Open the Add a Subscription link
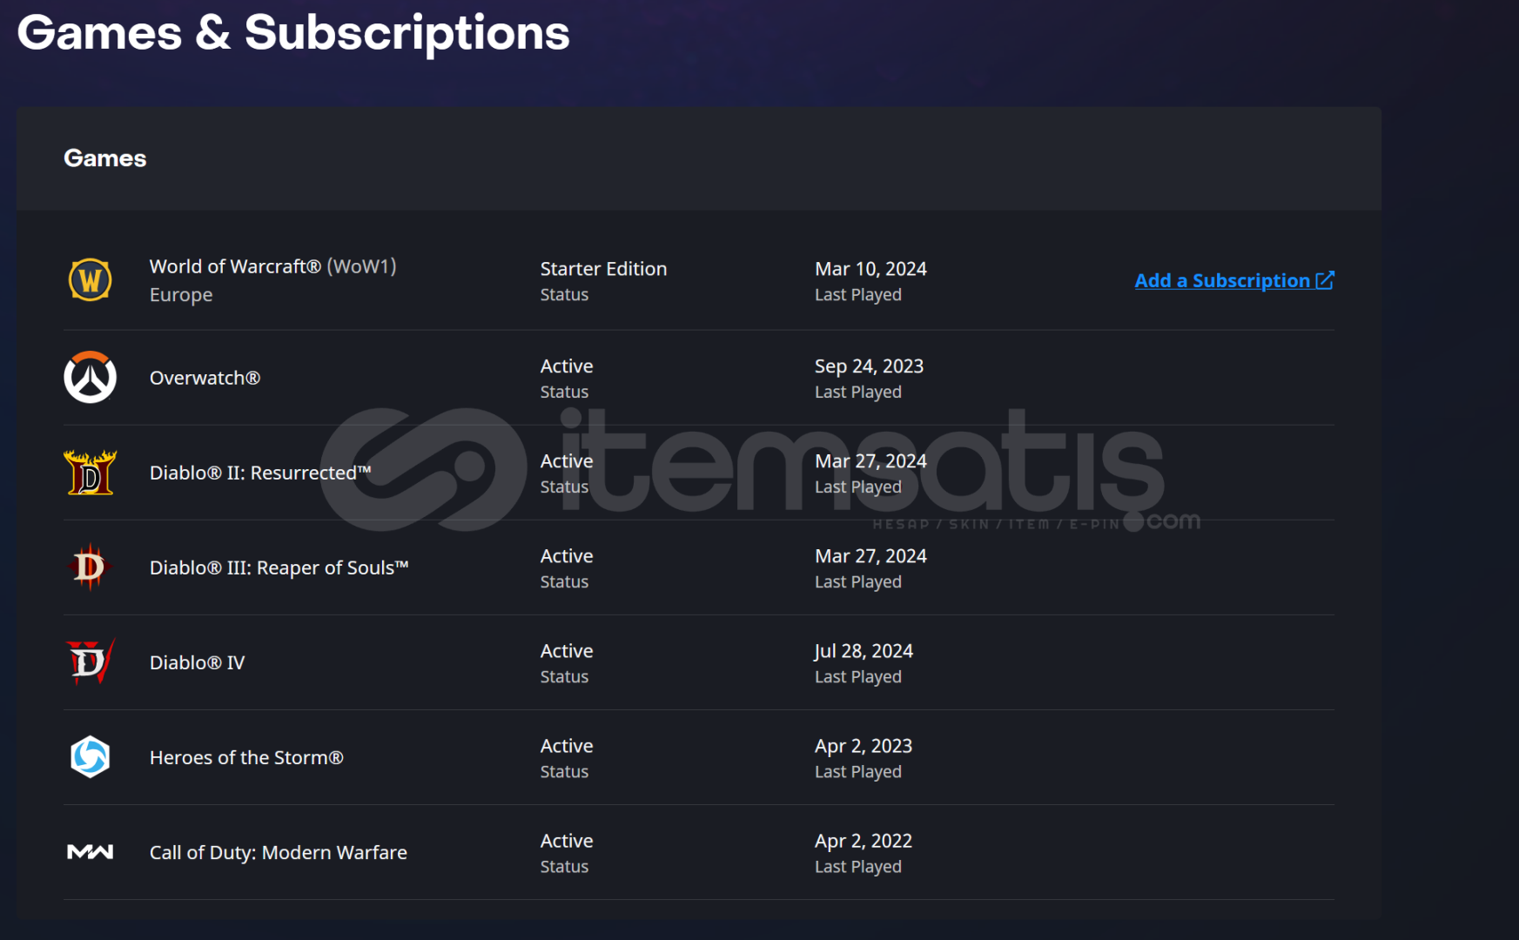This screenshot has height=940, width=1519. click(1222, 280)
